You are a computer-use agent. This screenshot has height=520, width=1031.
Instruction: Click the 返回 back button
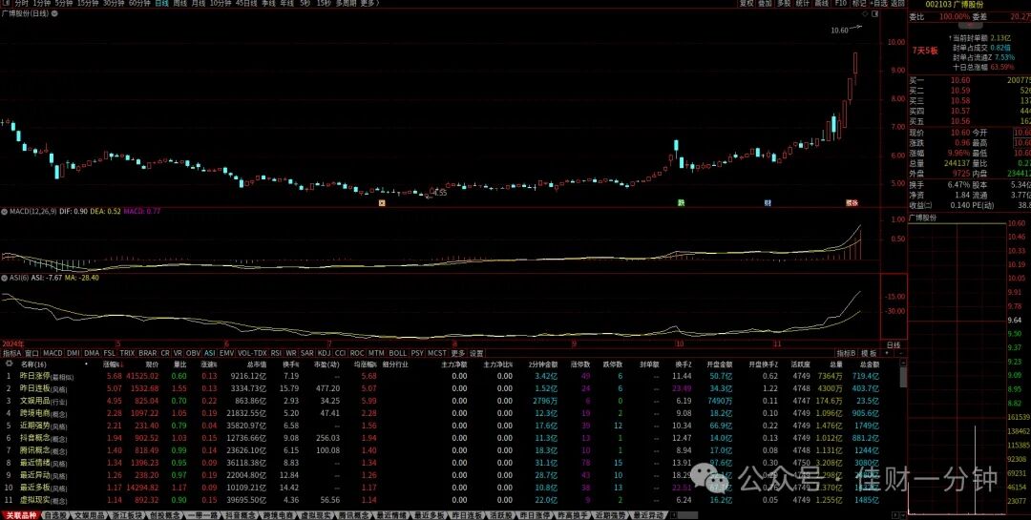click(897, 3)
